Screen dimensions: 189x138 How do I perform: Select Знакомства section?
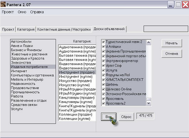pos(33,63)
